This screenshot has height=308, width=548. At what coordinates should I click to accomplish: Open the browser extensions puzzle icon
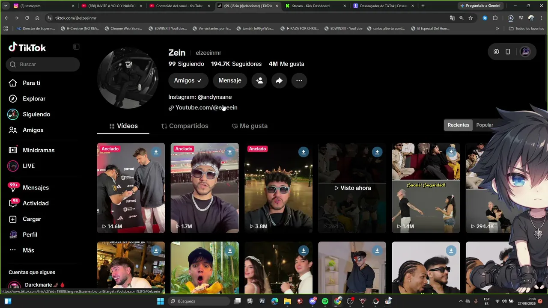495,18
